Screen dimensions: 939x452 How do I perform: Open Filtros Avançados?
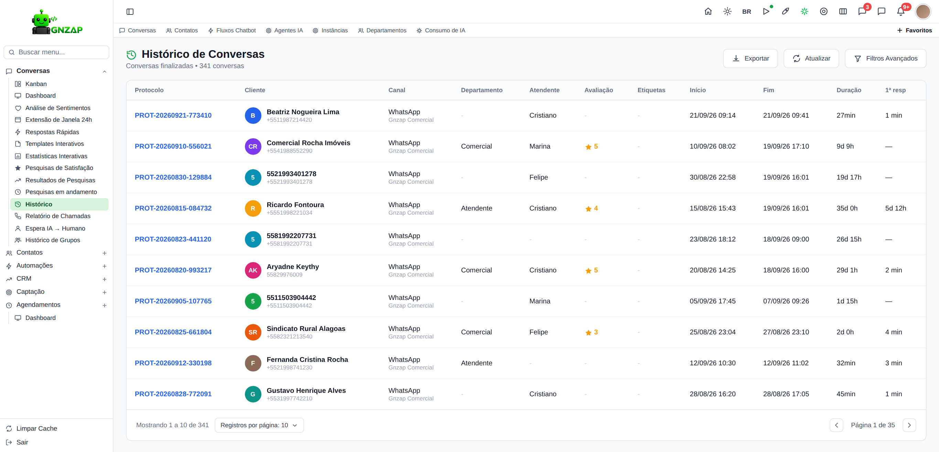pos(885,58)
